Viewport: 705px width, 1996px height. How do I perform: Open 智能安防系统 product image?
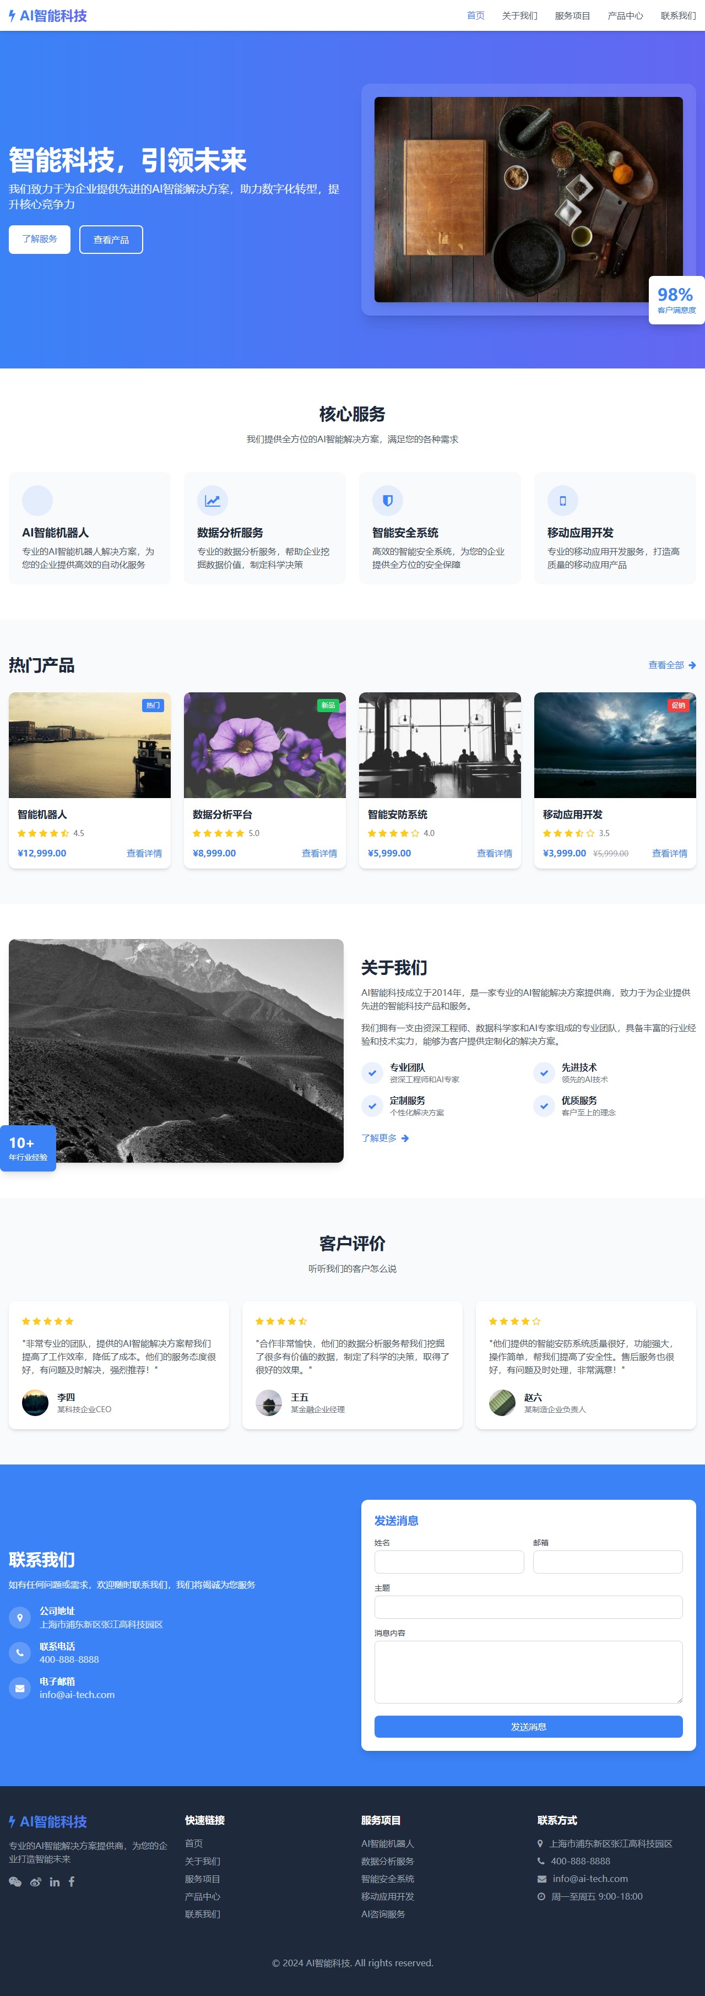[440, 745]
